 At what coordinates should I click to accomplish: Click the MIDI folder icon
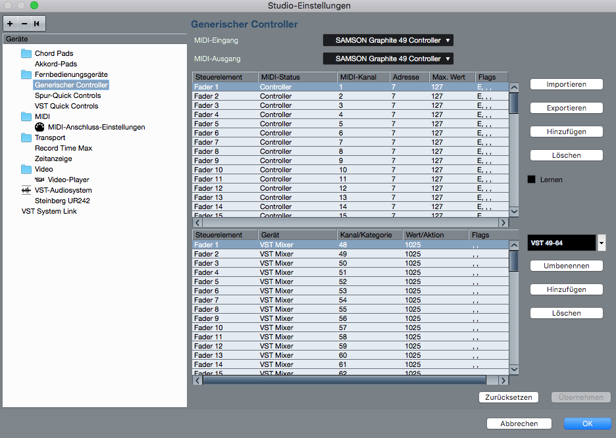click(x=26, y=116)
